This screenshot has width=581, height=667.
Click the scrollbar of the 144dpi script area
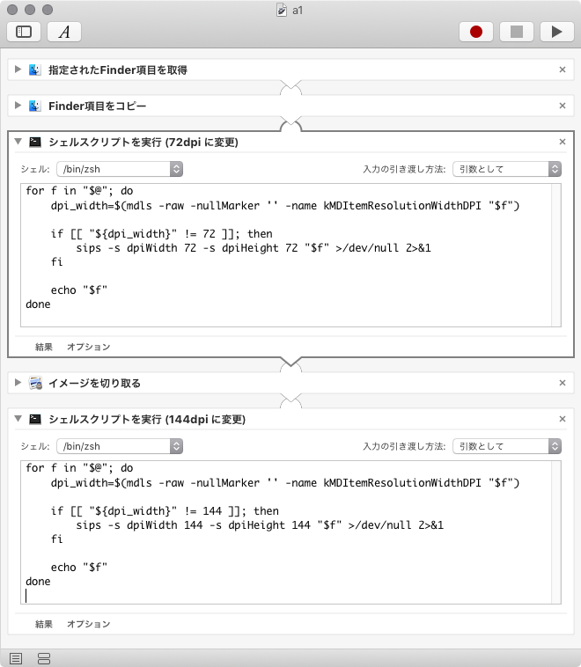pyautogui.click(x=556, y=532)
